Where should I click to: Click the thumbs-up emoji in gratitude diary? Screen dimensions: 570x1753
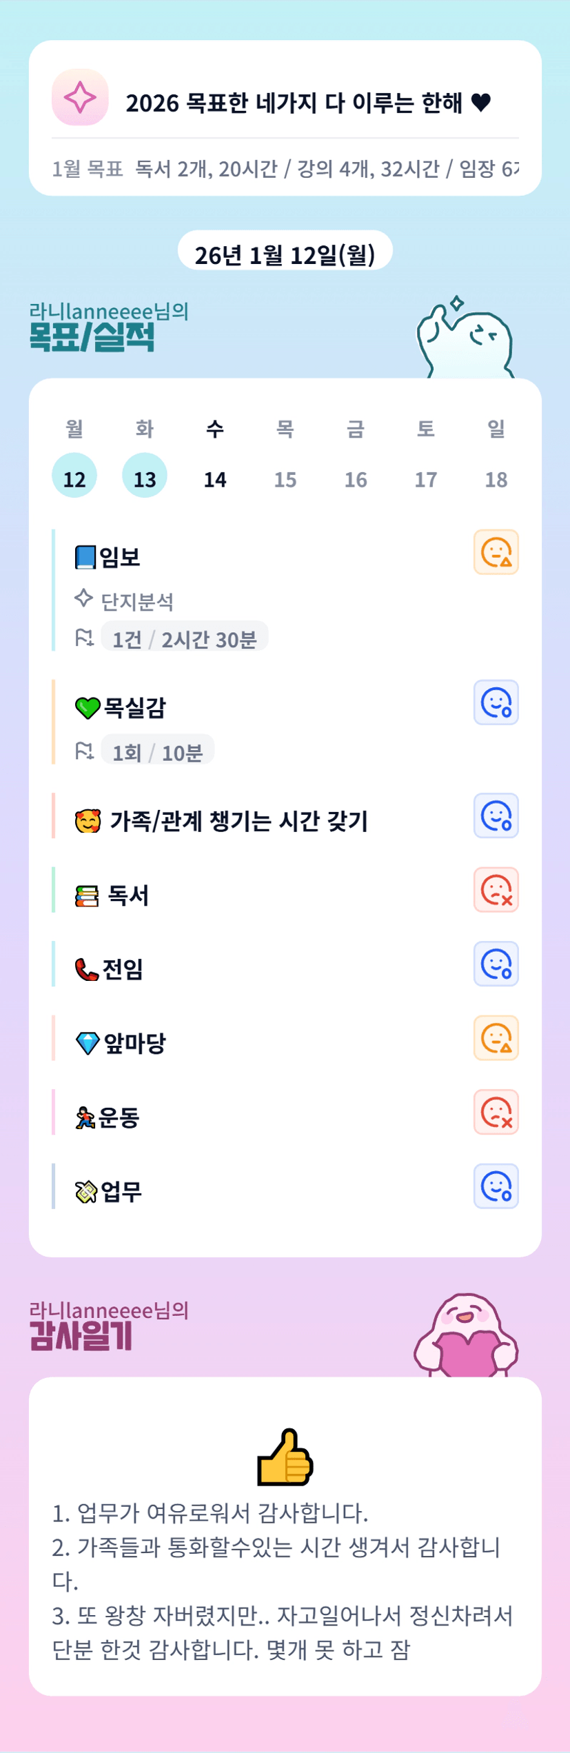pos(285,1457)
